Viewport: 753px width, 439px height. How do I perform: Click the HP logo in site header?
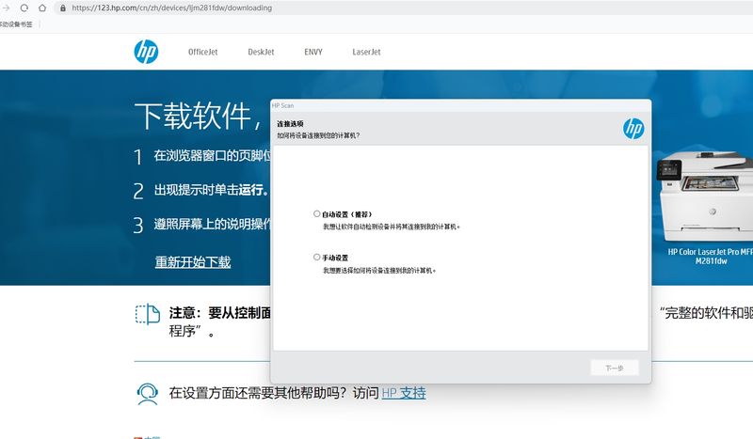pyautogui.click(x=146, y=52)
